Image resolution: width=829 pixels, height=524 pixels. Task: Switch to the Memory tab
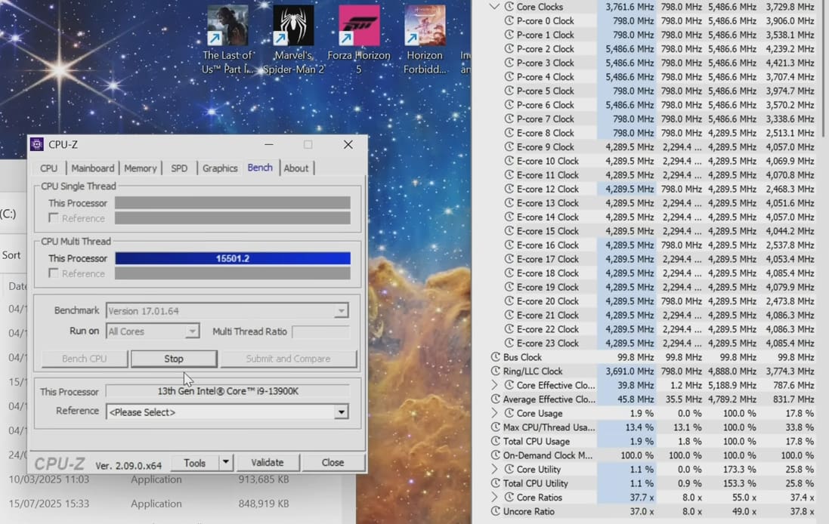coord(140,168)
